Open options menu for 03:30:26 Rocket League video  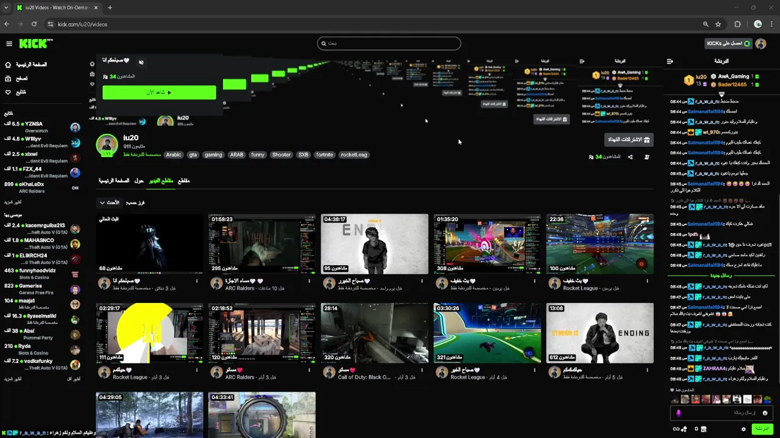tap(535, 370)
